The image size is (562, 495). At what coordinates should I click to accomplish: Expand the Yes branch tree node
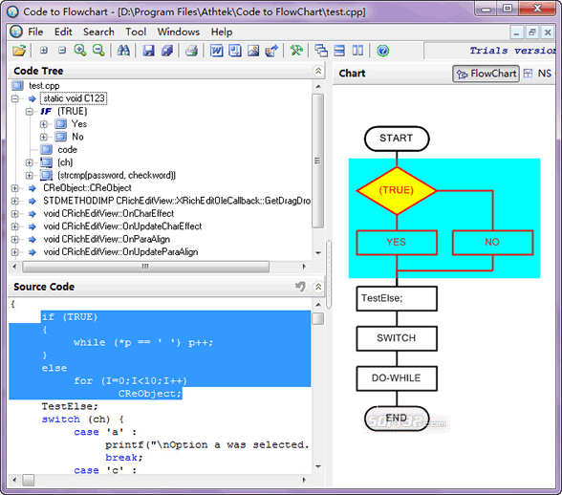click(44, 124)
